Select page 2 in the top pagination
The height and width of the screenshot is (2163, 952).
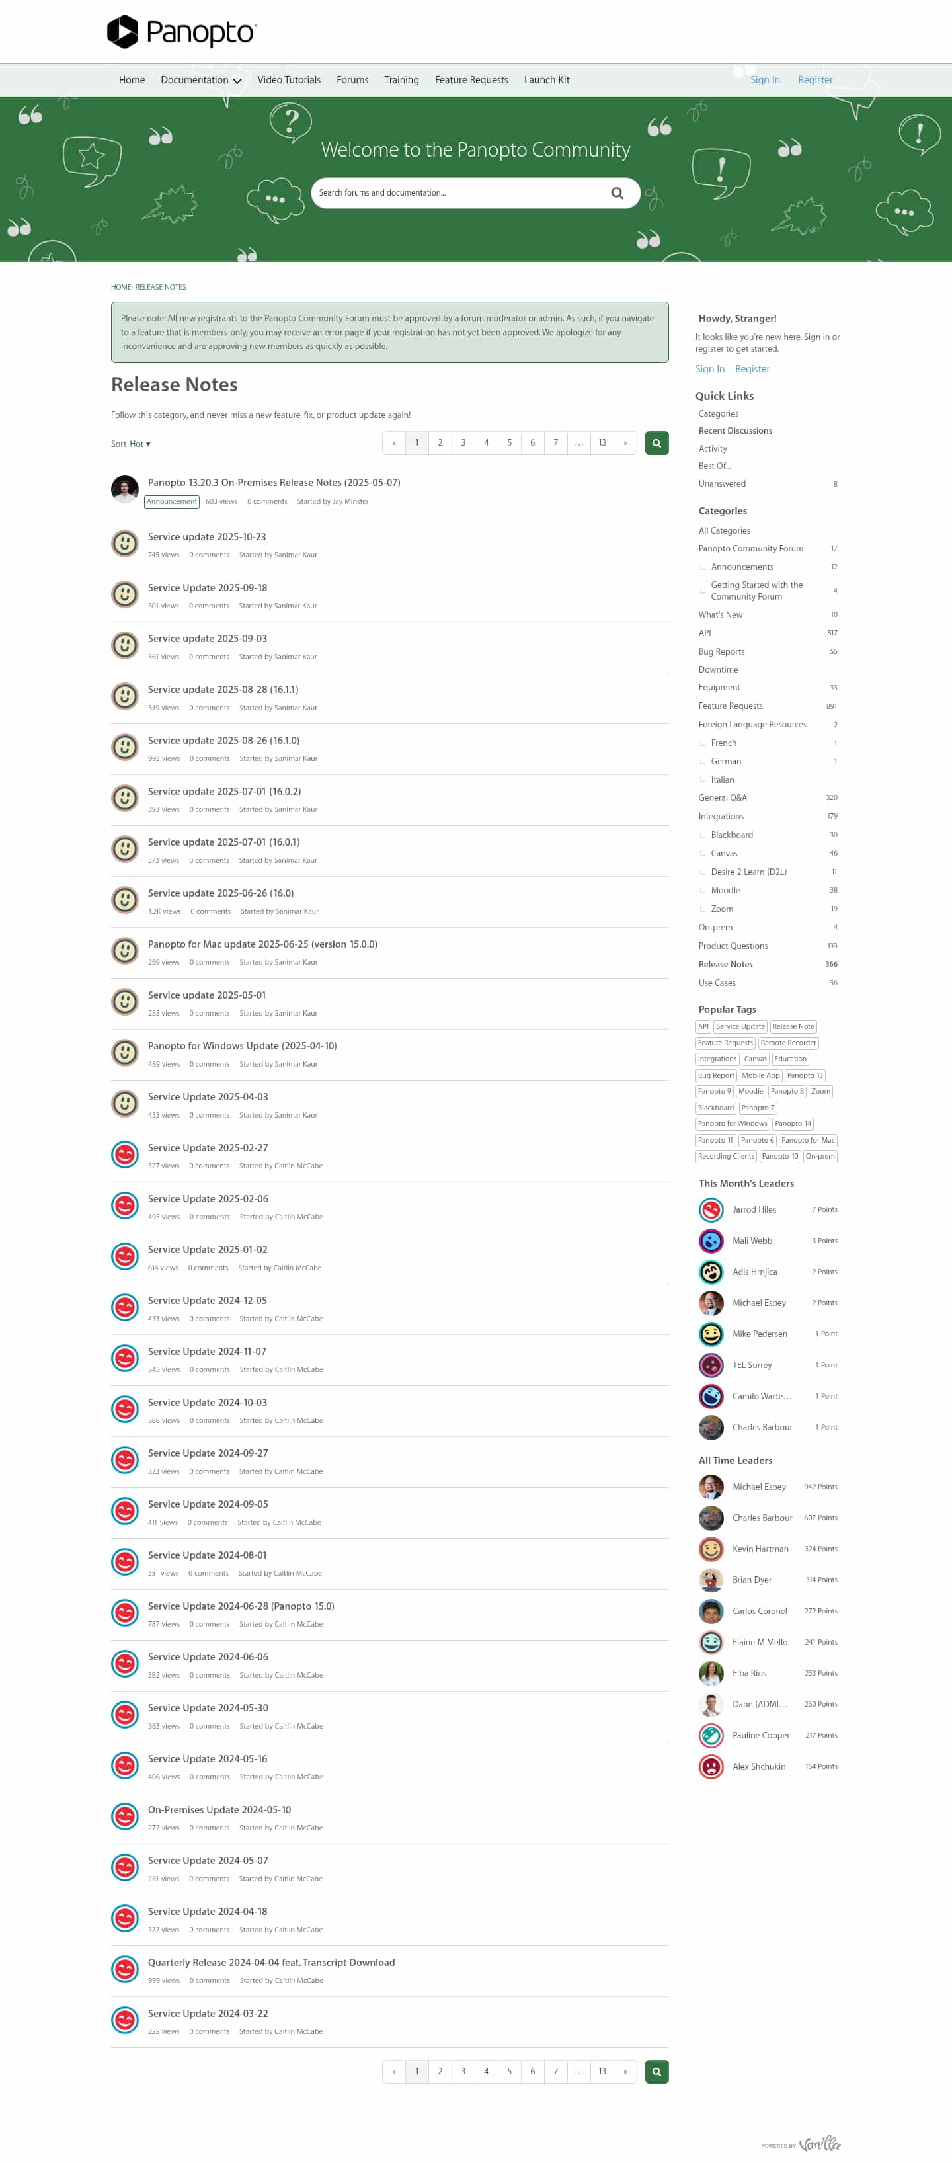440,442
